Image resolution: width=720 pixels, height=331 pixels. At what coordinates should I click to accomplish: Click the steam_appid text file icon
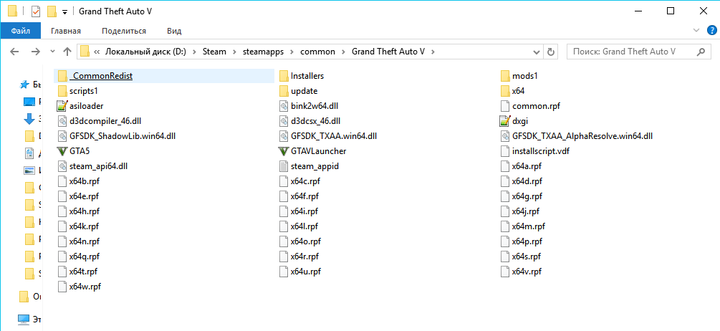coord(284,166)
